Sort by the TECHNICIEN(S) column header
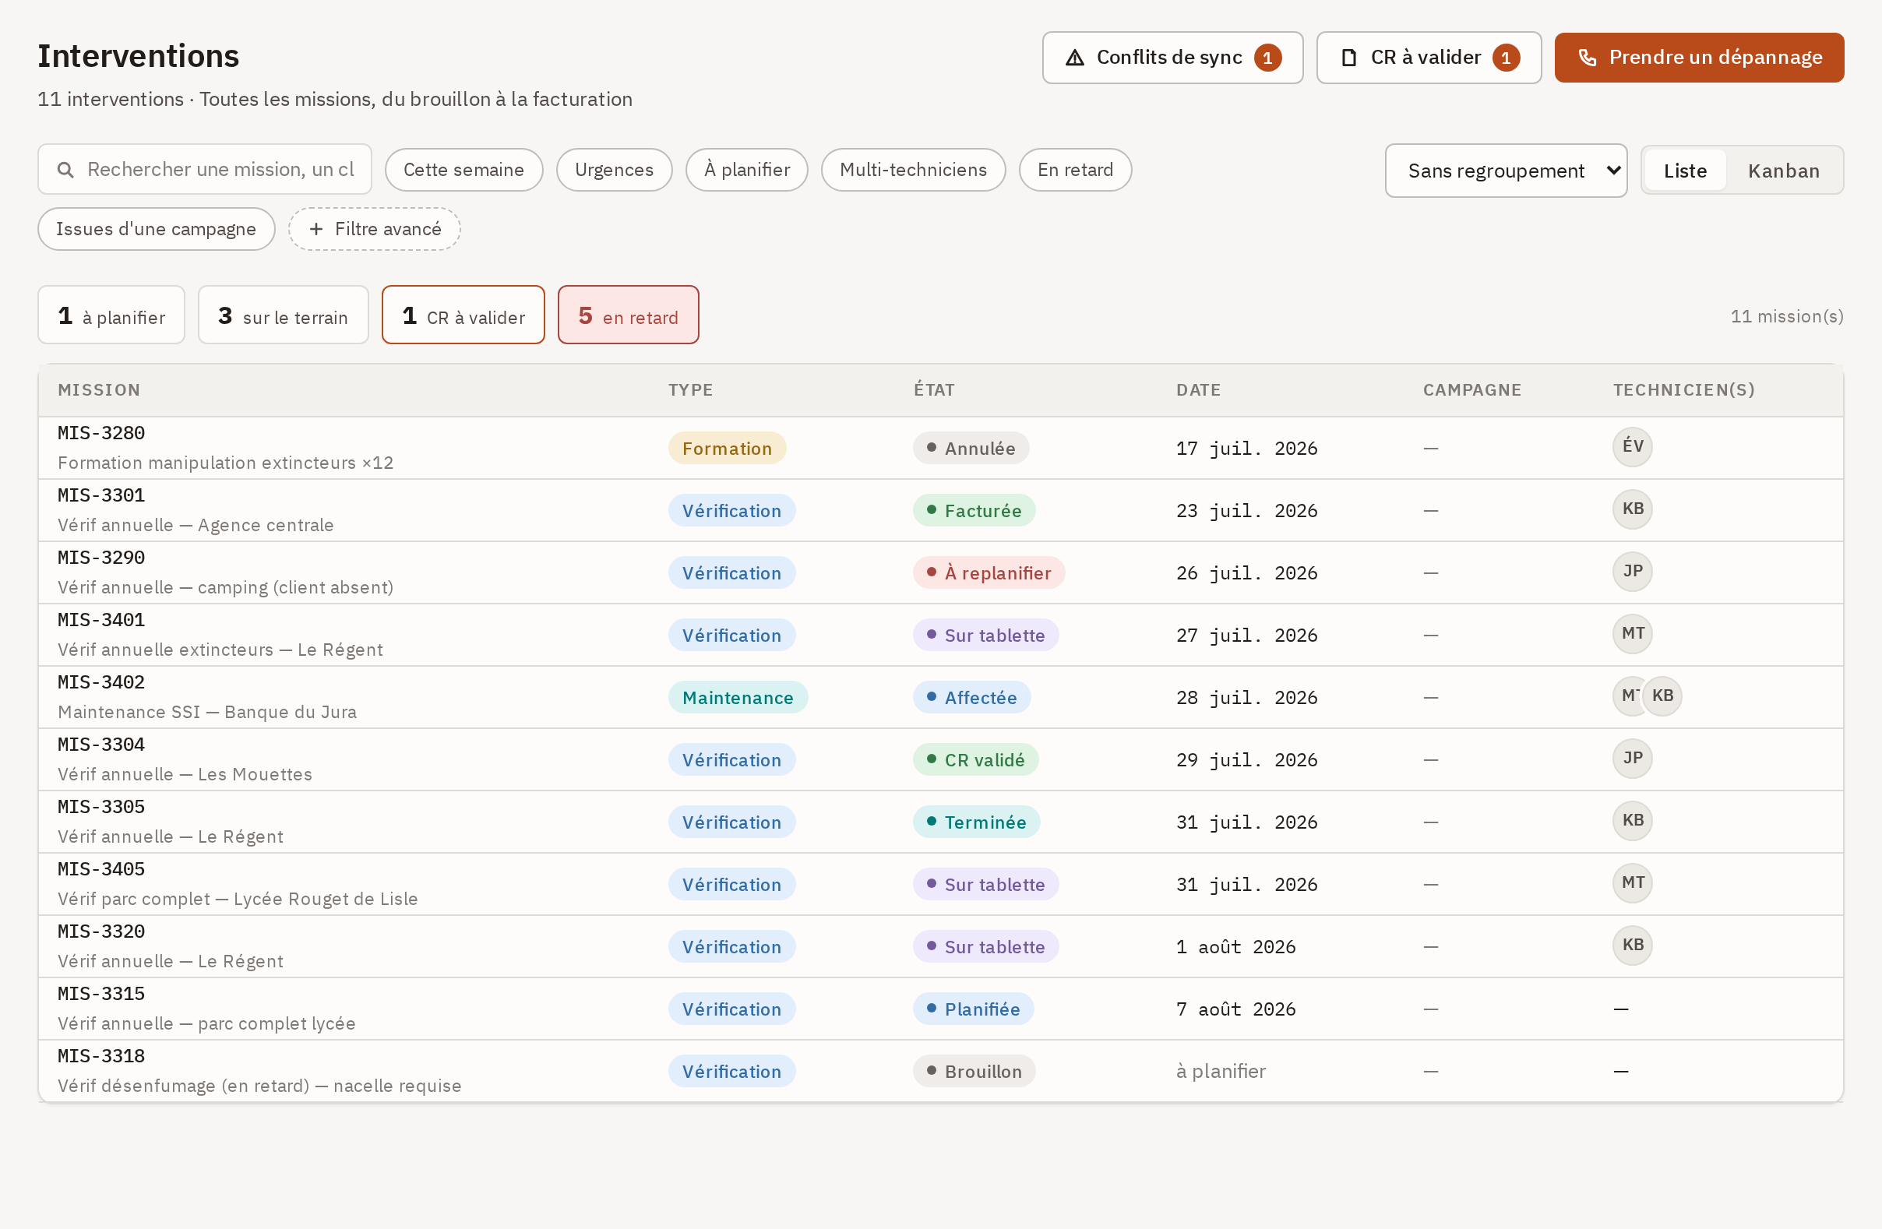 pos(1683,390)
